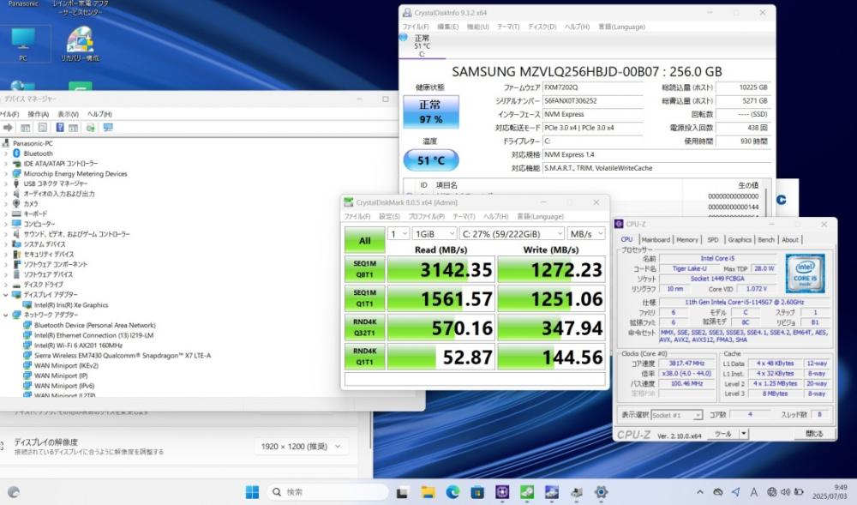
Task: Click the taskbar 検索 search box
Action: coord(328,492)
